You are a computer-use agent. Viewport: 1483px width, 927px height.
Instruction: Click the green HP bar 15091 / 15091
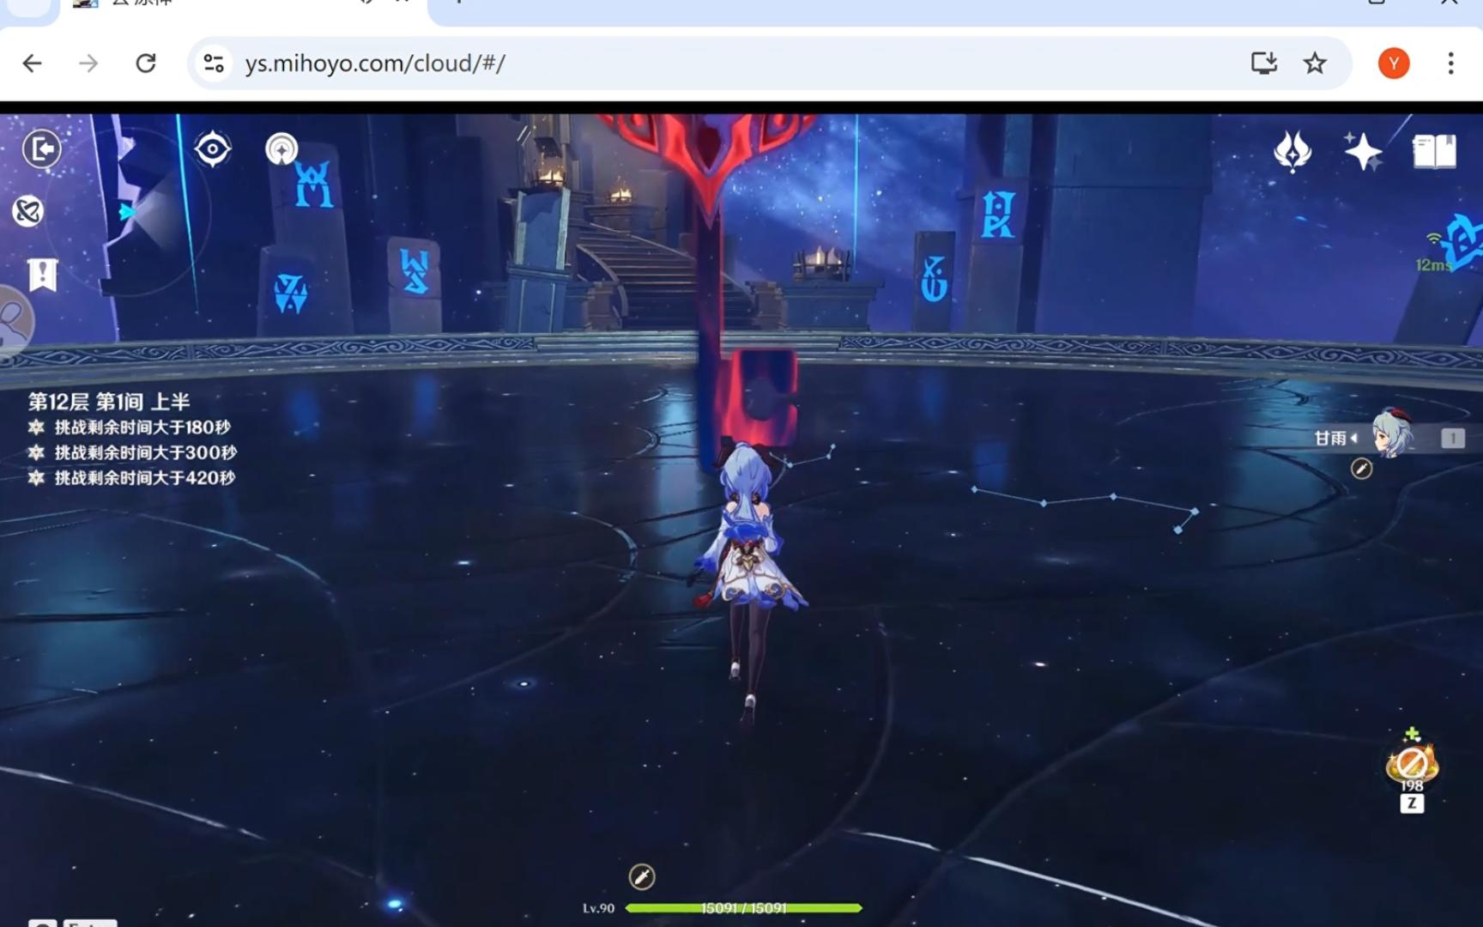[x=743, y=907]
